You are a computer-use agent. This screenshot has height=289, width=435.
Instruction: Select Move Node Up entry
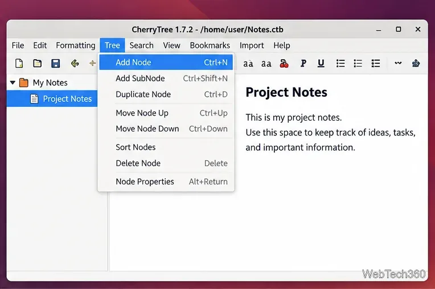166,113
